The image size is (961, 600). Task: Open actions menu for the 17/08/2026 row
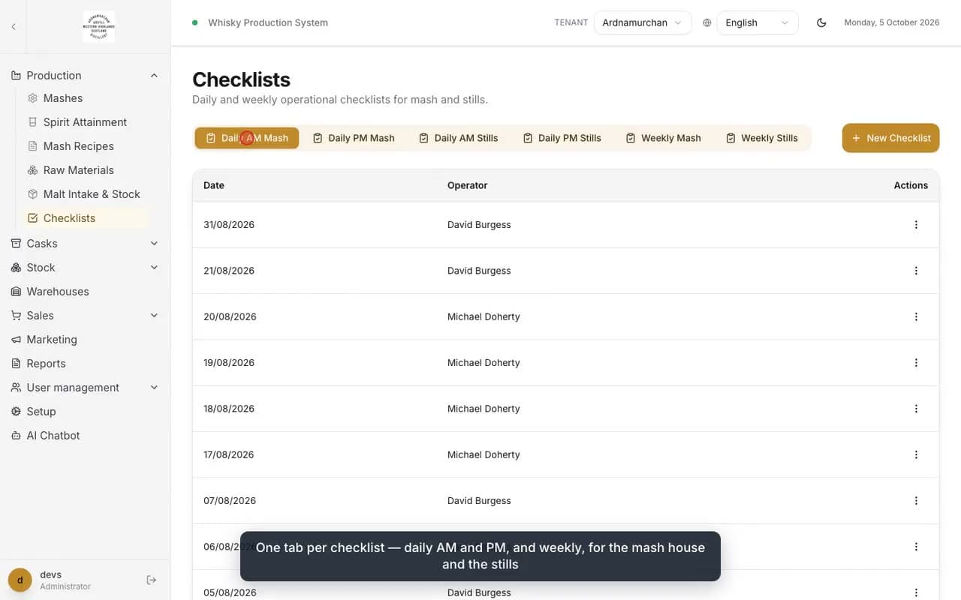pos(916,454)
